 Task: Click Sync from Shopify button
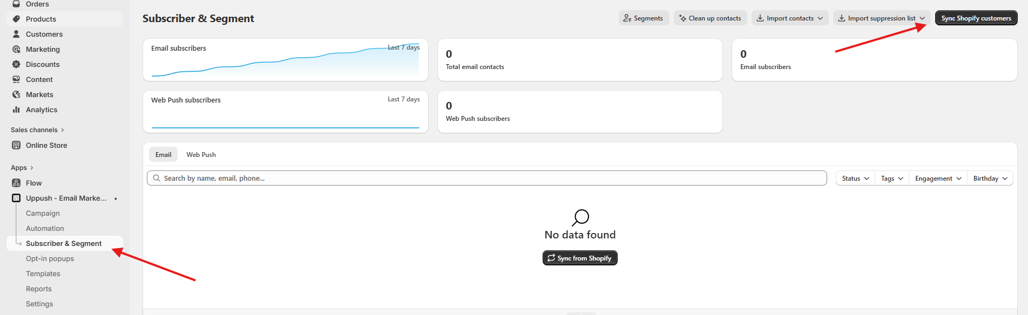click(x=580, y=258)
